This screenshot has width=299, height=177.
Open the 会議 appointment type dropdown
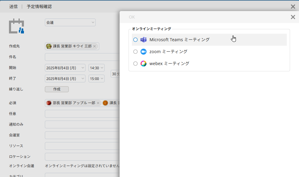pyautogui.click(x=70, y=22)
